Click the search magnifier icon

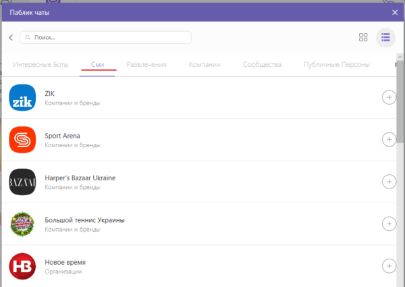[x=28, y=38]
